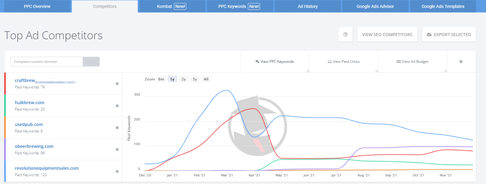
Task: Remove craftbrew competitor with X icon
Action: point(117,84)
